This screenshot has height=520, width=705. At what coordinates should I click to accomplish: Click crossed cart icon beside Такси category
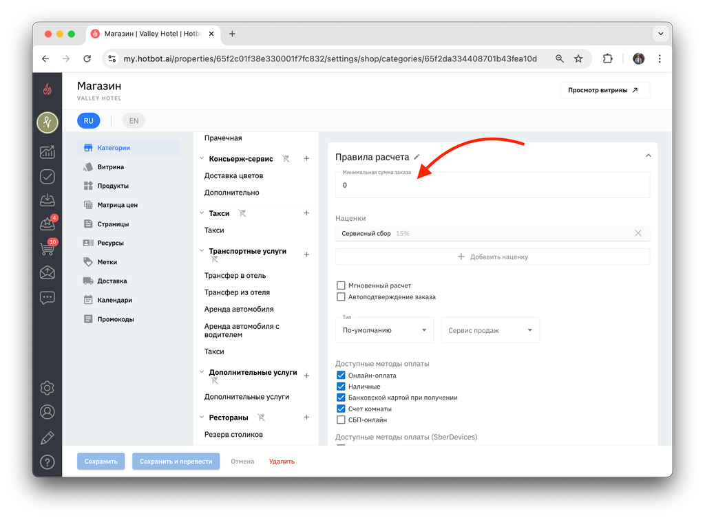(x=242, y=213)
